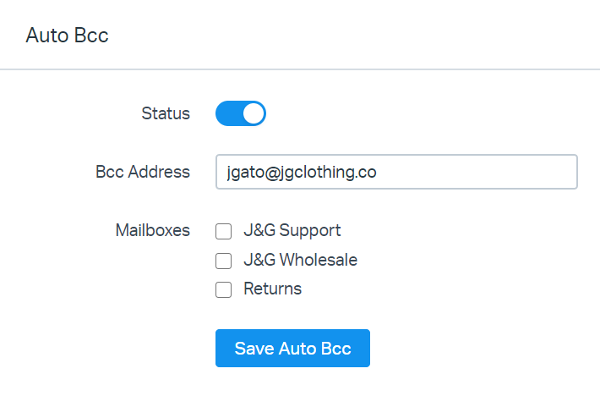Click empty space at end of Bcc Address field
The width and height of the screenshot is (600, 407).
[x=507, y=172]
